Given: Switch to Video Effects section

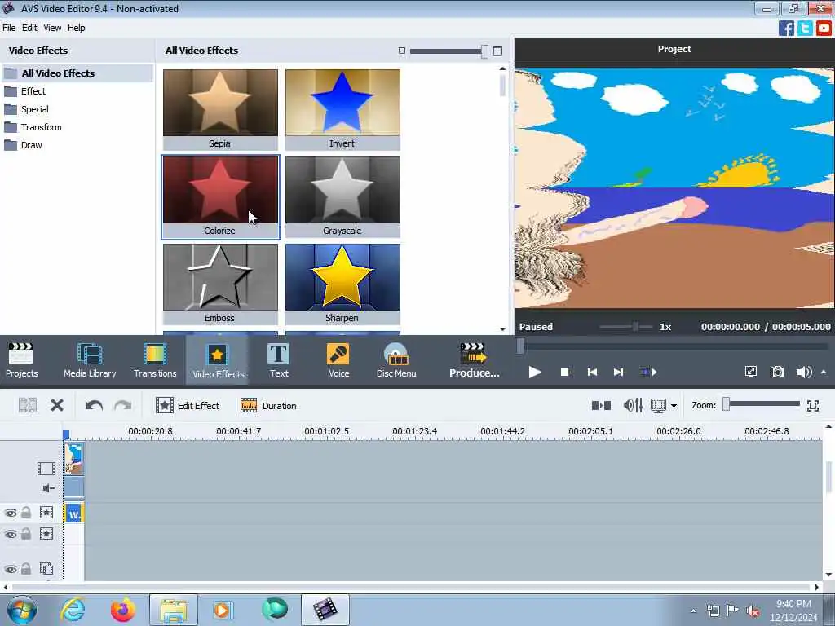Looking at the screenshot, I should (x=218, y=360).
